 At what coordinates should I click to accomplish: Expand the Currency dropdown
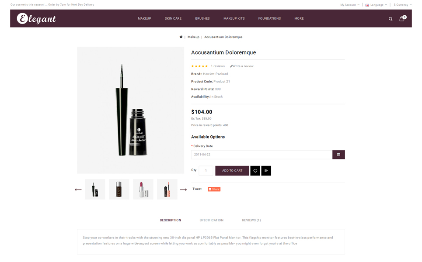403,4
